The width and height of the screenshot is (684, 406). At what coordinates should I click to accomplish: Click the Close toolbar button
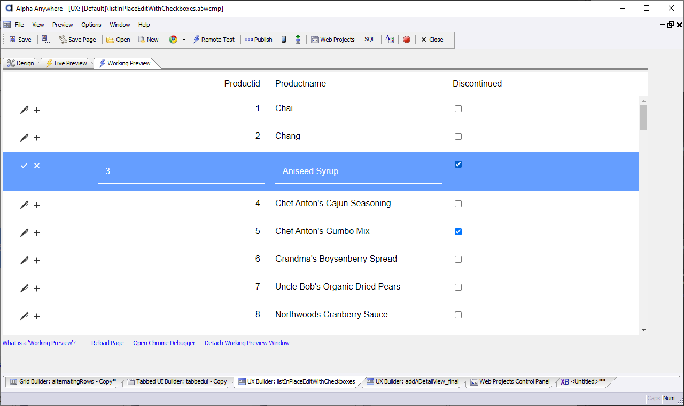tap(432, 40)
